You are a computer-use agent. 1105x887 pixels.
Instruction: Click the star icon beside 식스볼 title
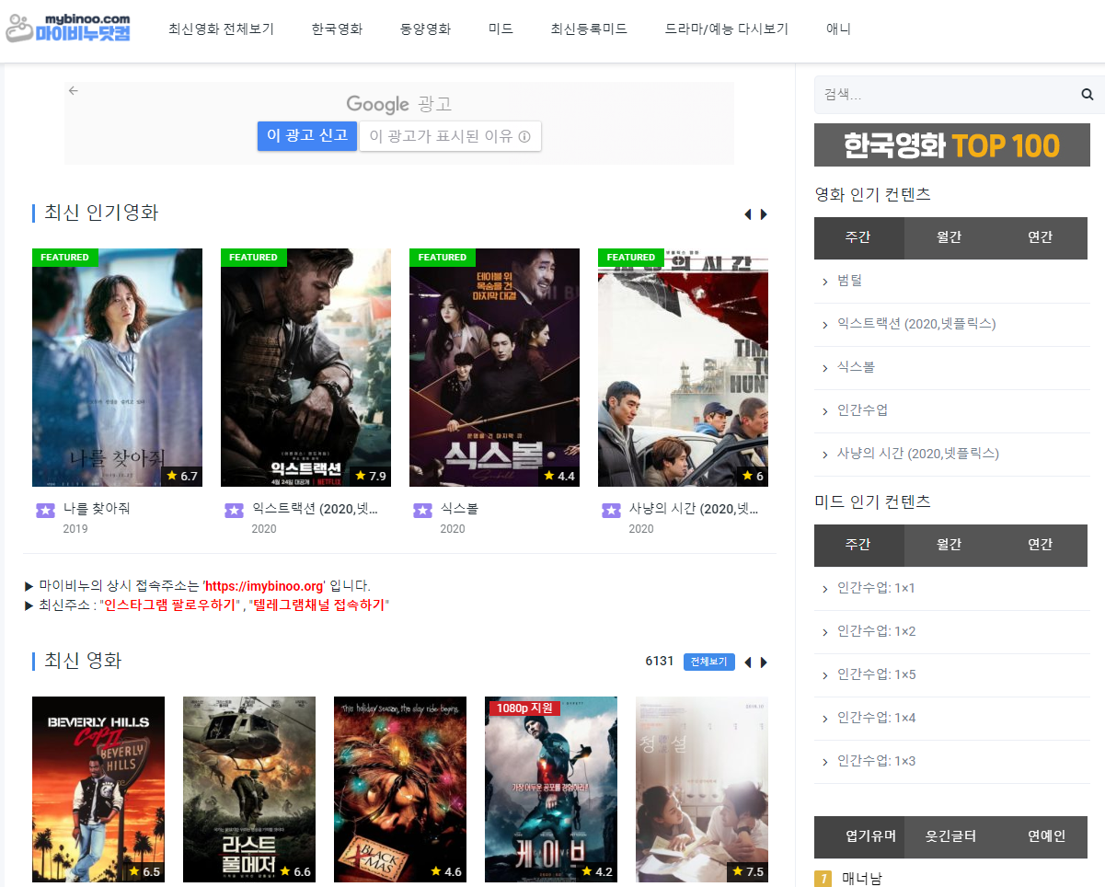click(x=422, y=510)
